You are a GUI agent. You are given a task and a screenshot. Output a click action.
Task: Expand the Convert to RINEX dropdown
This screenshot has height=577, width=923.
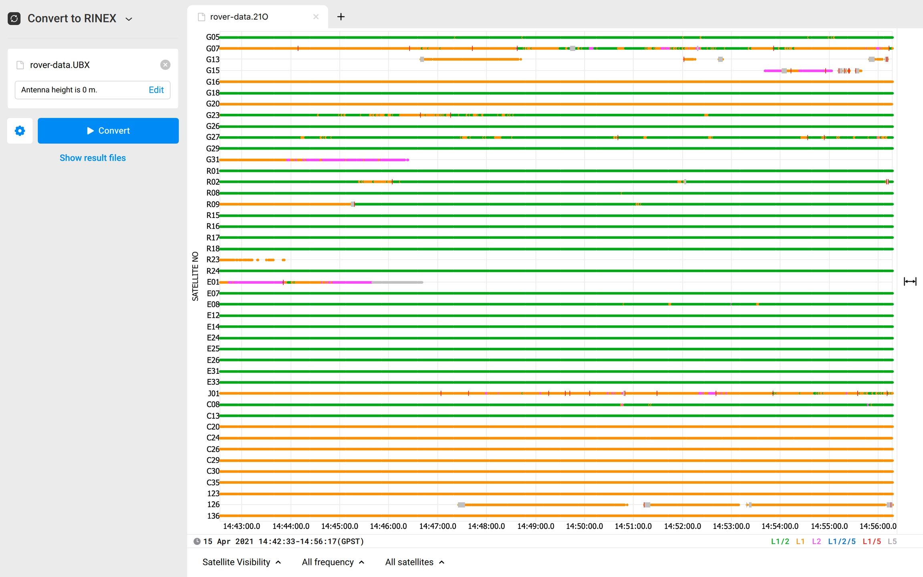tap(129, 19)
